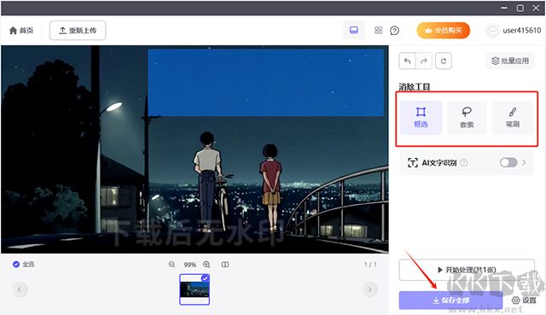
Task: Click the 重新上传 re-upload button
Action: [x=78, y=31]
